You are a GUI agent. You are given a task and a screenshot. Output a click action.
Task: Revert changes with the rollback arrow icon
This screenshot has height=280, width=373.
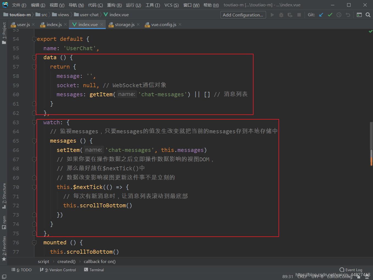point(348,15)
